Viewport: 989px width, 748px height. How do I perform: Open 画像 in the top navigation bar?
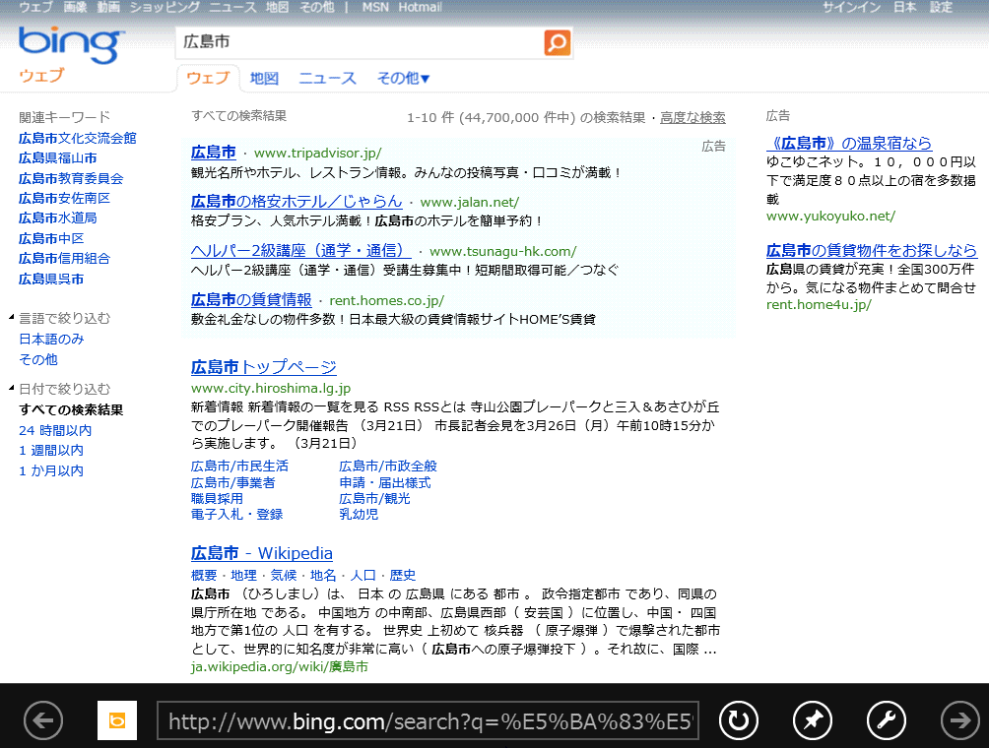coord(75,7)
